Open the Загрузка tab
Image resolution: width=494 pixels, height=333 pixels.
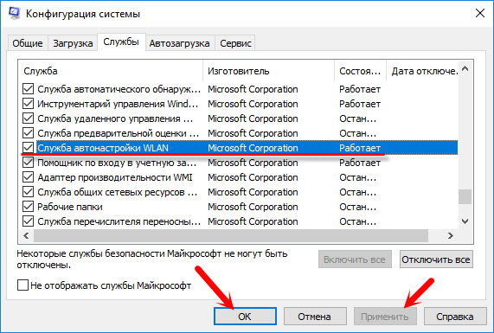click(73, 43)
